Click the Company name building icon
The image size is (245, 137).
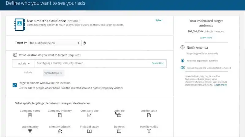pos(30,115)
